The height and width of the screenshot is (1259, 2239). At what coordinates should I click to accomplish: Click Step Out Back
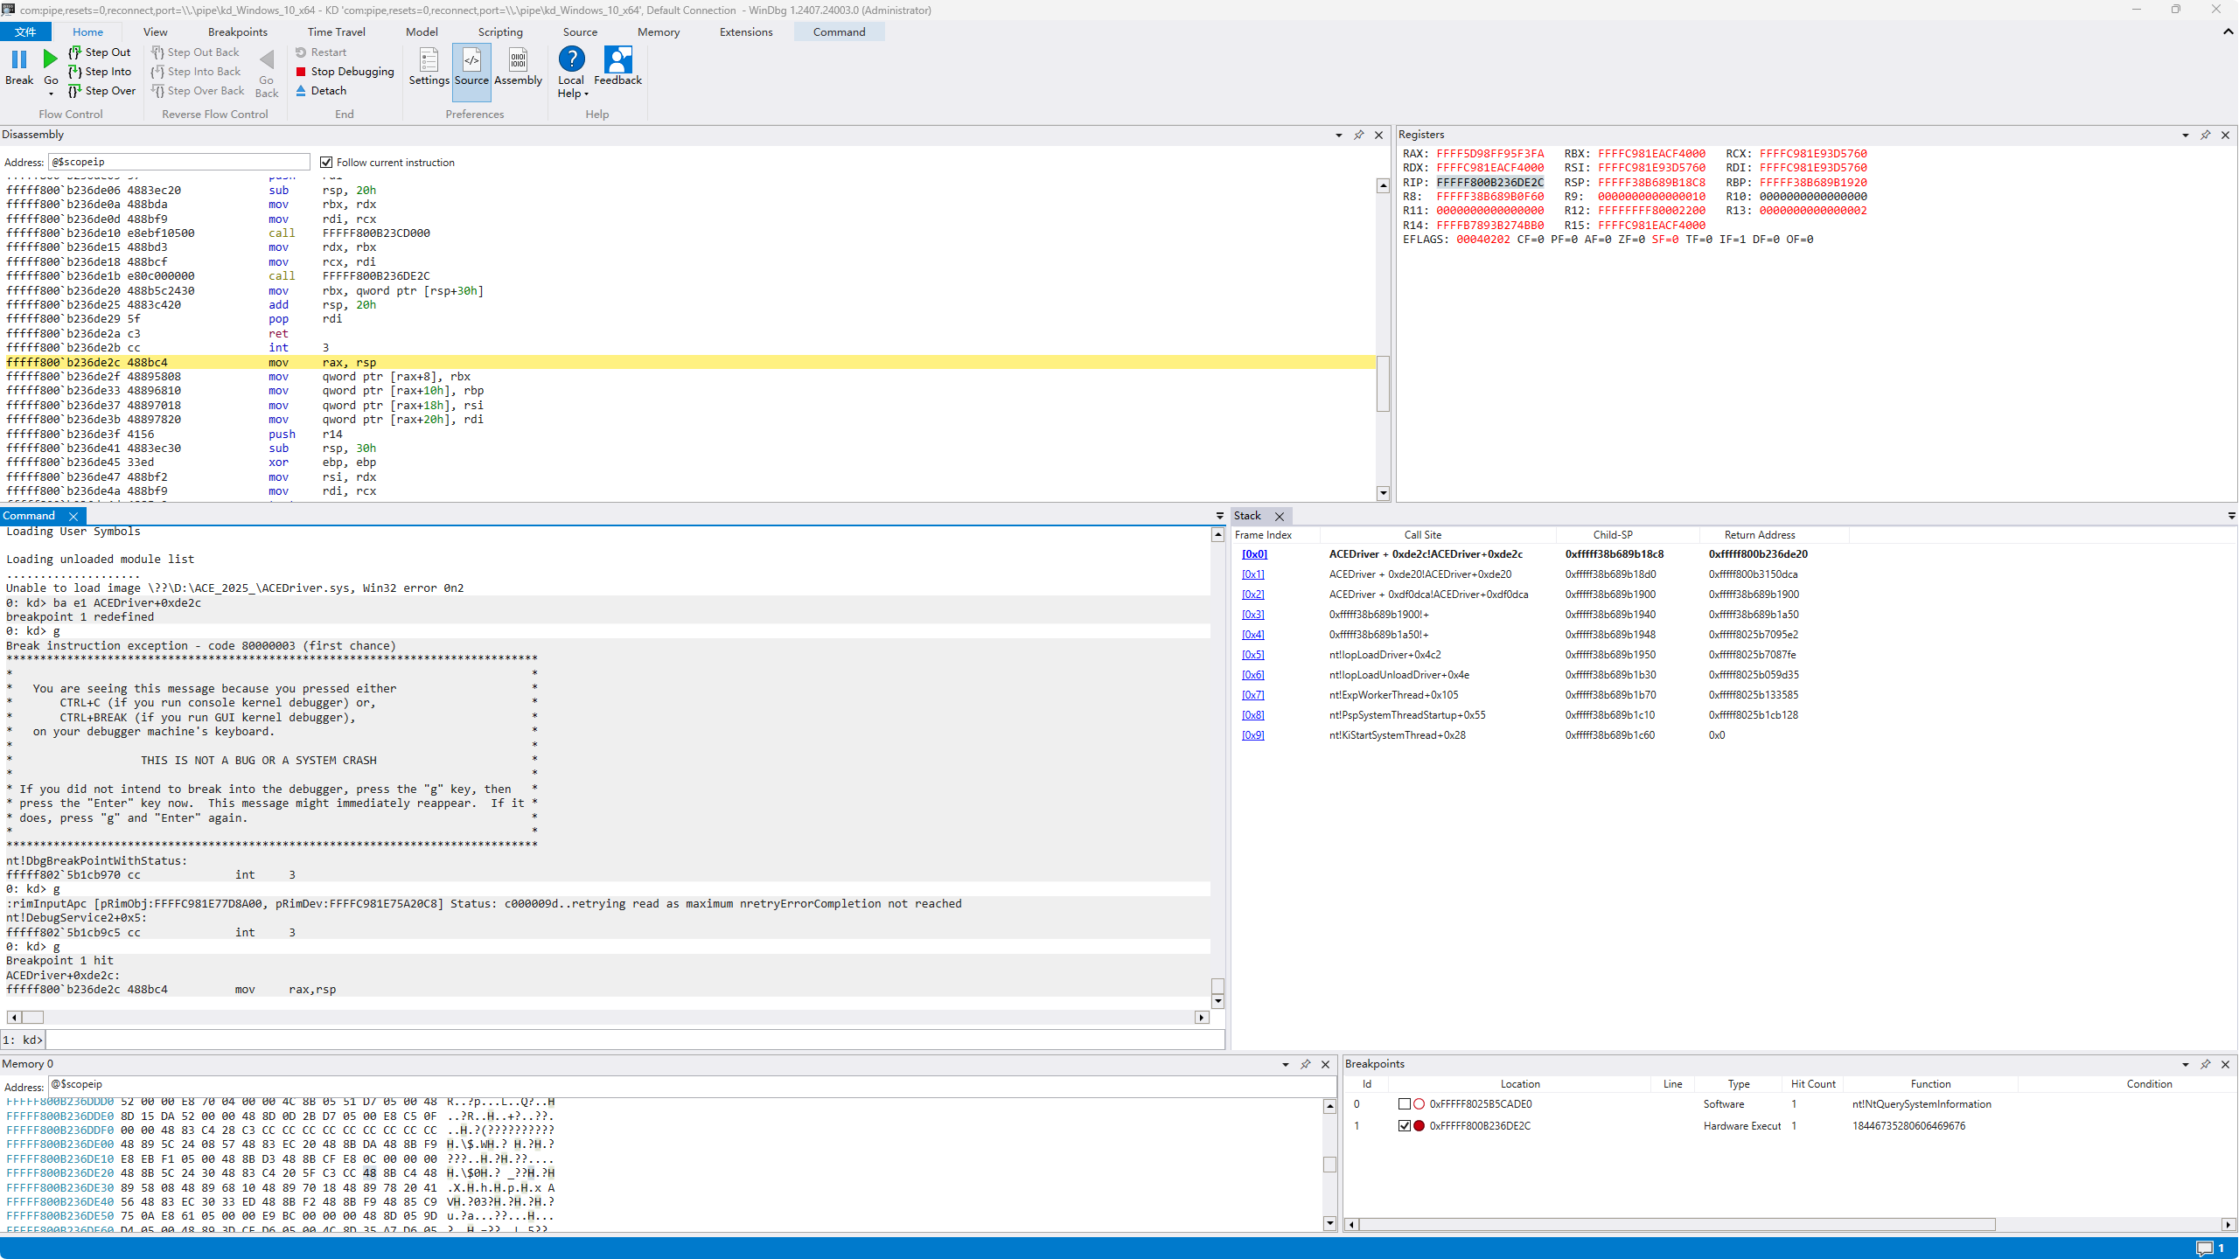(x=195, y=52)
